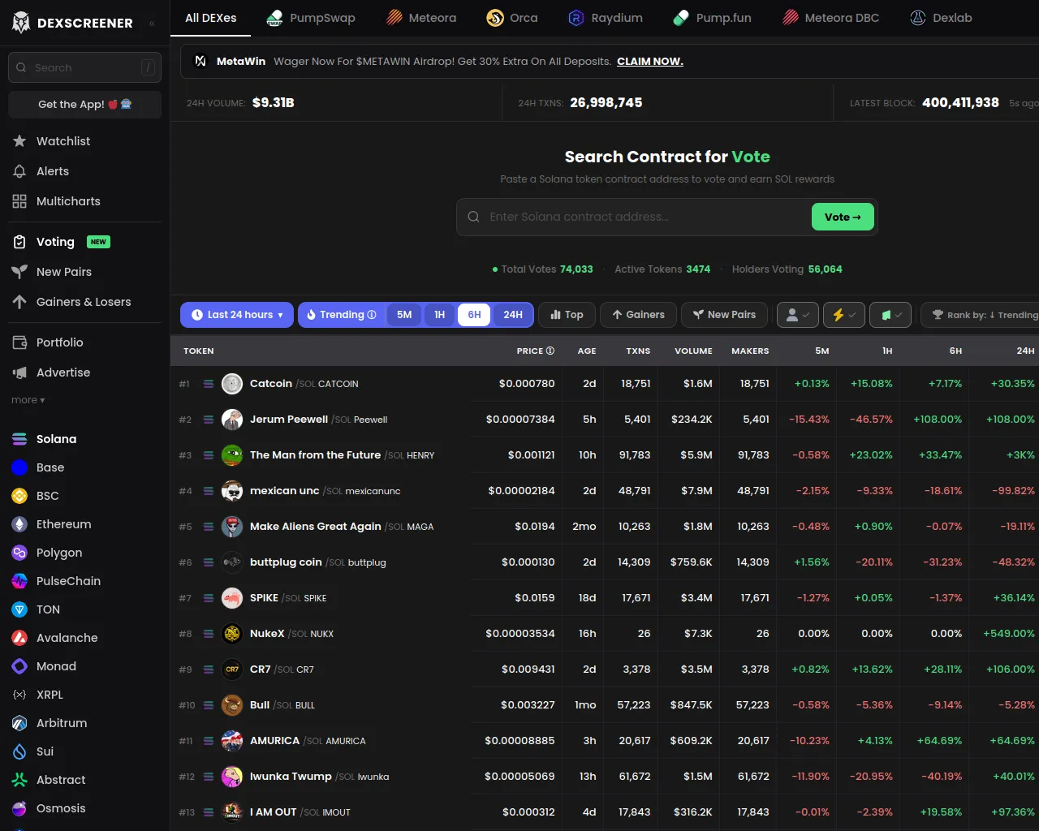Click the DexScreener logo in the sidebar

tap(21, 23)
